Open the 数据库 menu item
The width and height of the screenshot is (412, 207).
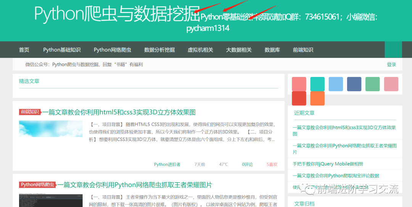272,50
